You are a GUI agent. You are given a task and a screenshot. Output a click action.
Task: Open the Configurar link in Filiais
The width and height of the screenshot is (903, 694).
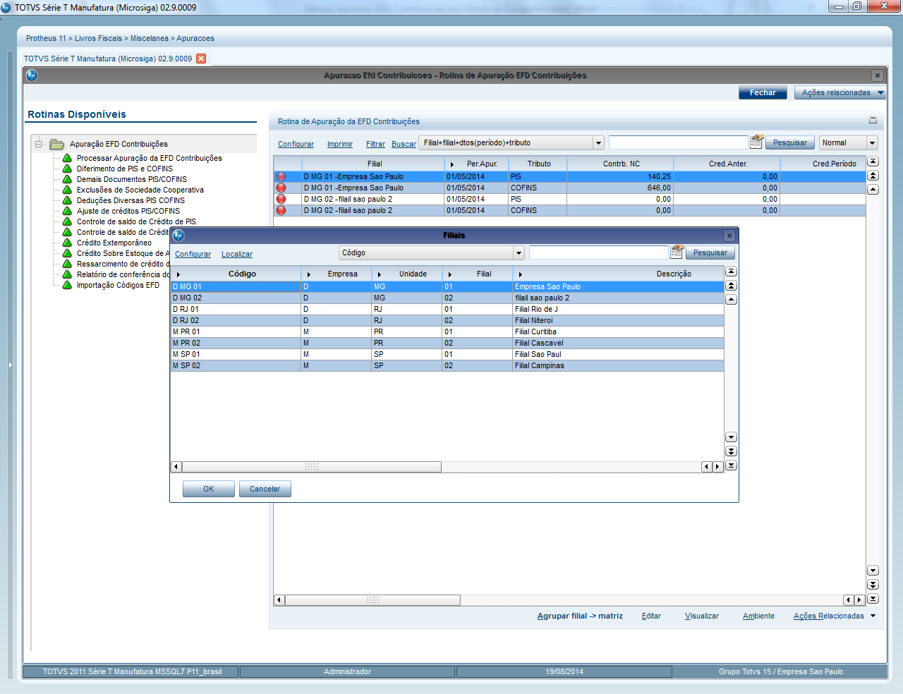coord(193,254)
